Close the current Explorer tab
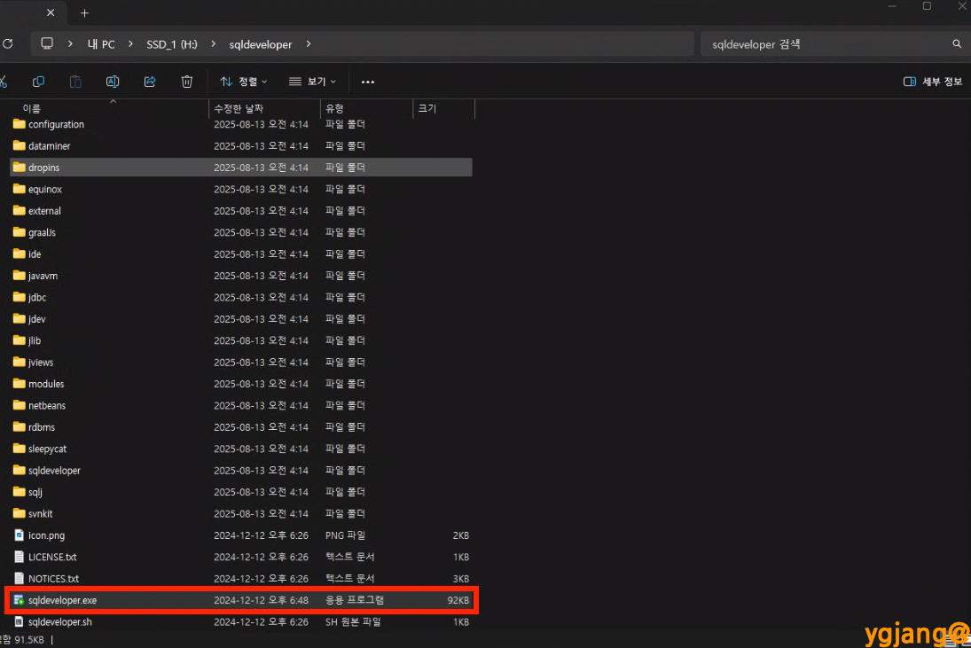The width and height of the screenshot is (971, 648). [x=51, y=13]
